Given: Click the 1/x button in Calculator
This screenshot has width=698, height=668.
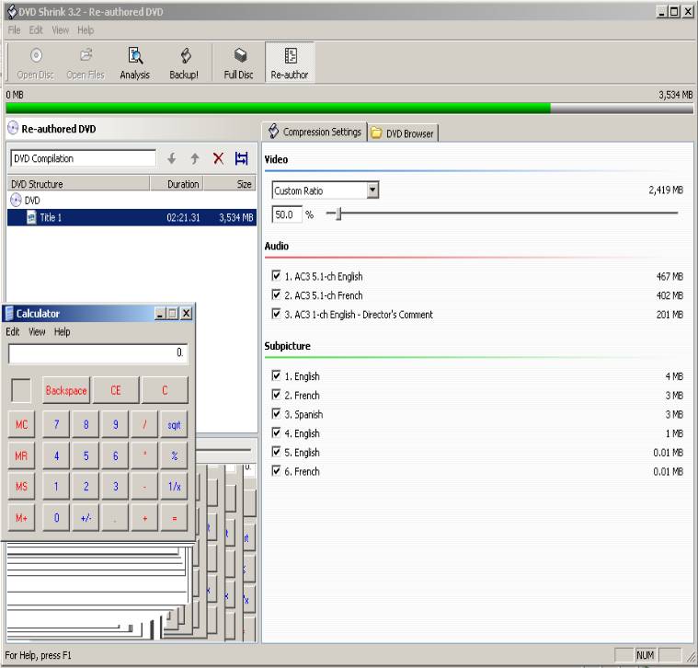Looking at the screenshot, I should pyautogui.click(x=174, y=487).
